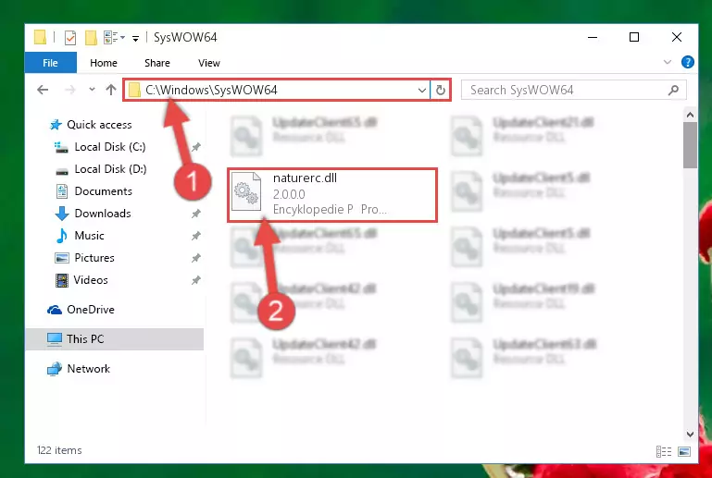Go forward with the right arrow button
This screenshot has width=712, height=478.
tap(70, 90)
